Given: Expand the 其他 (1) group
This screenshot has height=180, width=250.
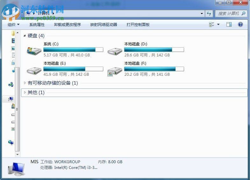Looking at the screenshot, I should point(25,92).
